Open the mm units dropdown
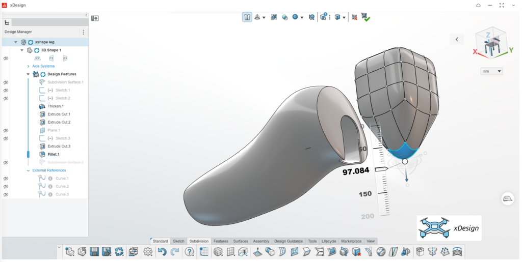522x262 pixels. pos(491,71)
